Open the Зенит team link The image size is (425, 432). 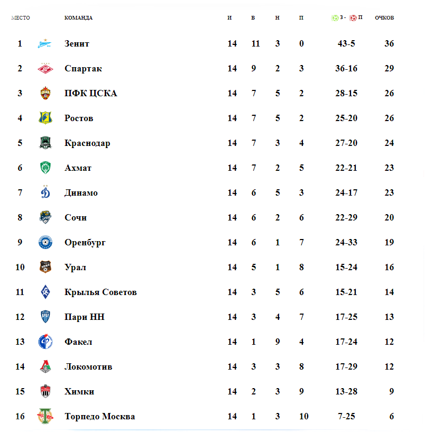pos(77,43)
